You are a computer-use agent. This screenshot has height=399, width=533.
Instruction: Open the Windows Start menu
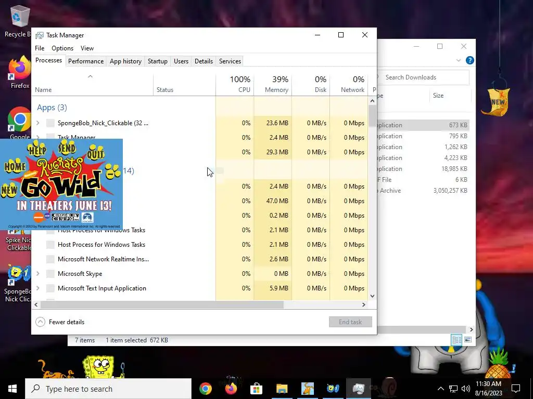[12, 389]
